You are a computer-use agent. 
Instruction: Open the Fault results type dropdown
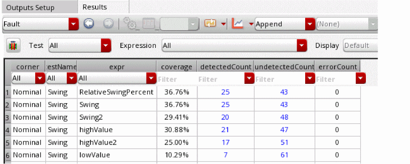(x=40, y=24)
